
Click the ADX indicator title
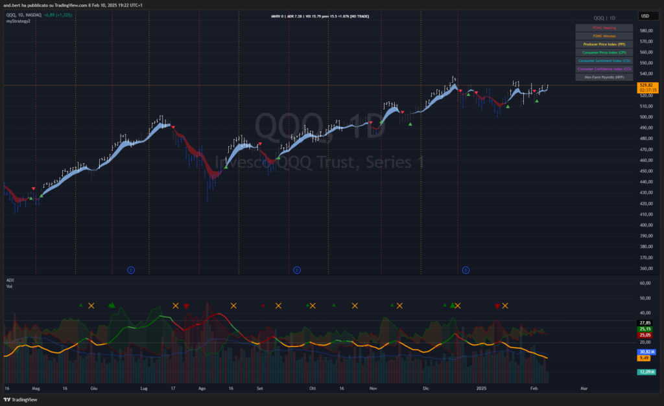pos(10,280)
